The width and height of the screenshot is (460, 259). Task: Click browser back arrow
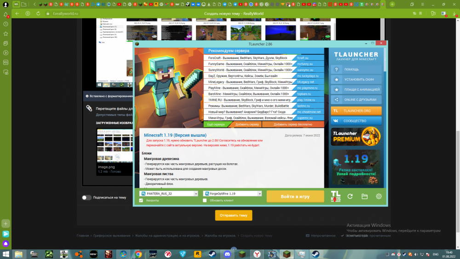[x=17, y=13]
